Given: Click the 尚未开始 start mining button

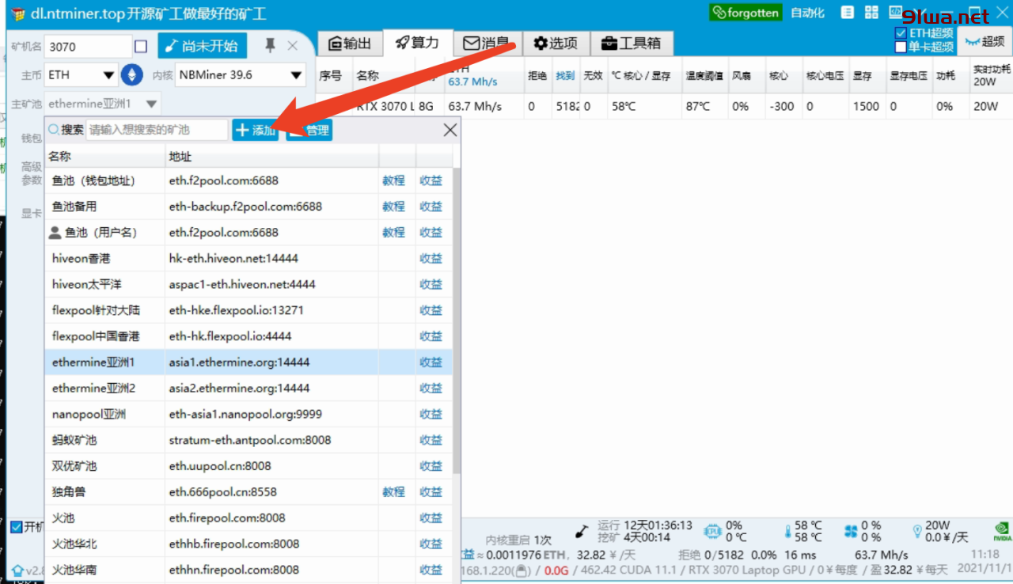Looking at the screenshot, I should pos(202,46).
